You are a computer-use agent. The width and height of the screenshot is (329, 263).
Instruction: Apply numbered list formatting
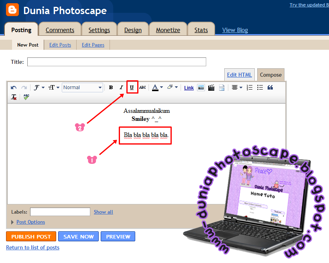[250, 88]
